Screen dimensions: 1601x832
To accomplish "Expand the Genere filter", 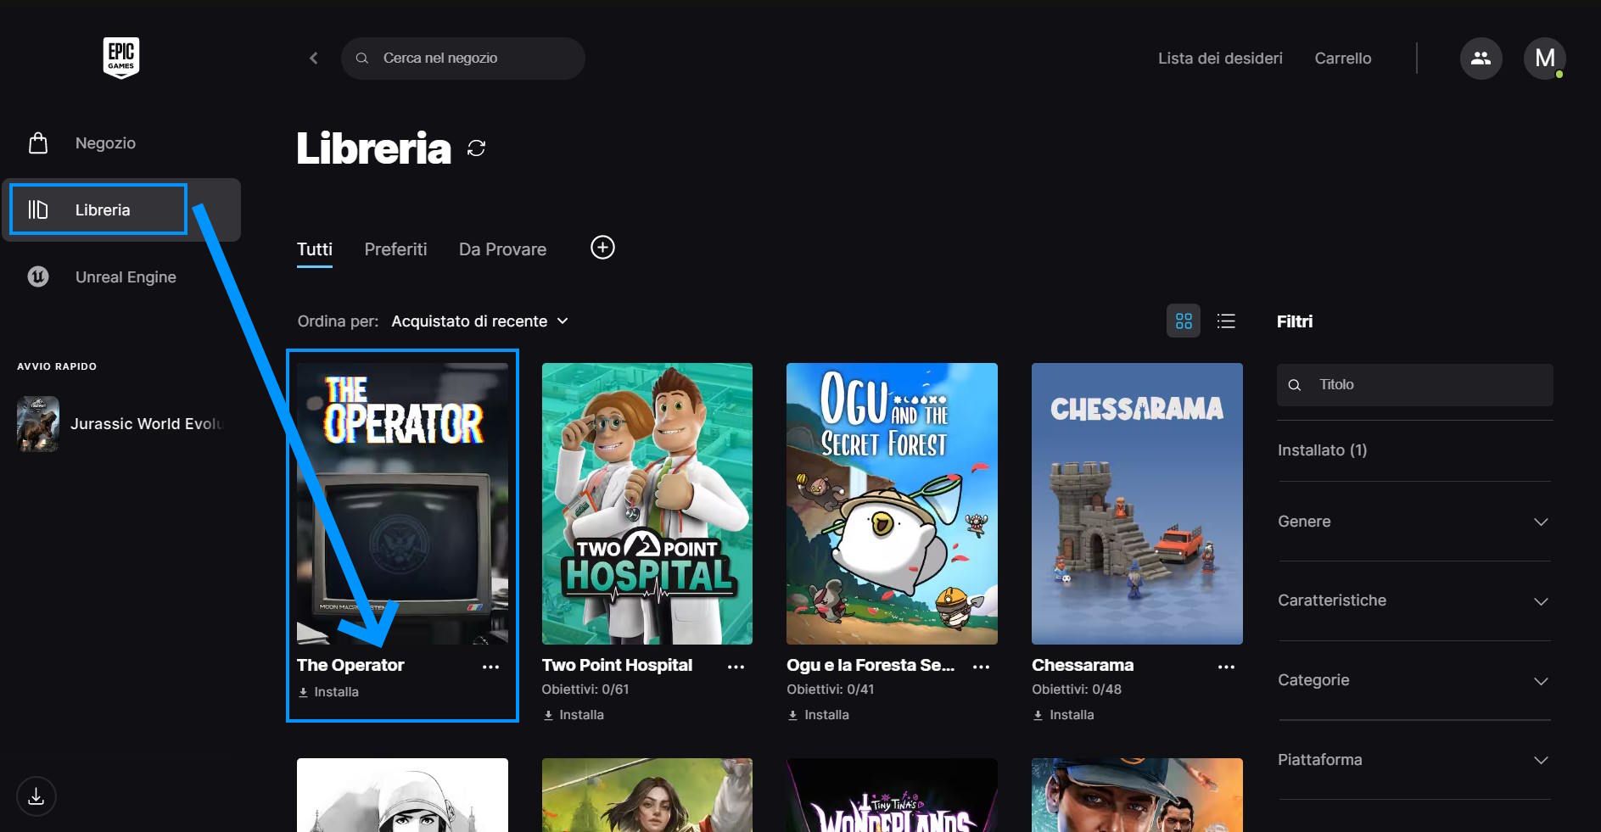I will click(1414, 522).
